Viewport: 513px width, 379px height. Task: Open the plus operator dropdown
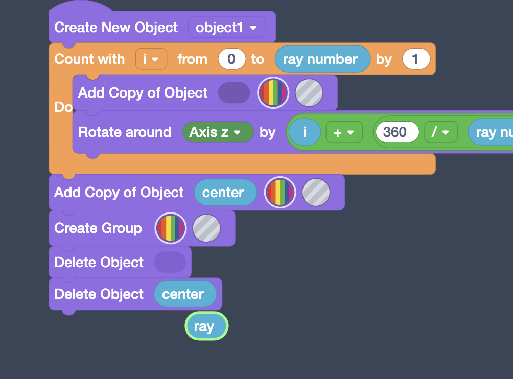(344, 132)
